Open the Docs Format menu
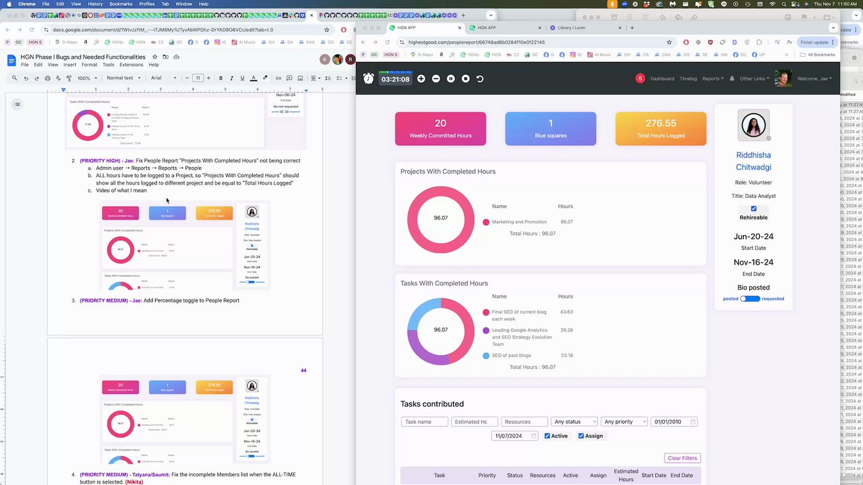The width and height of the screenshot is (863, 485). 89,65
